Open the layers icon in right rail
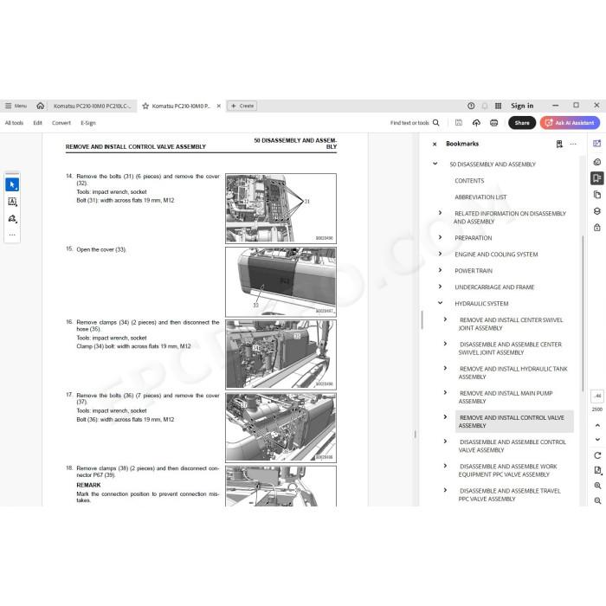 597,211
